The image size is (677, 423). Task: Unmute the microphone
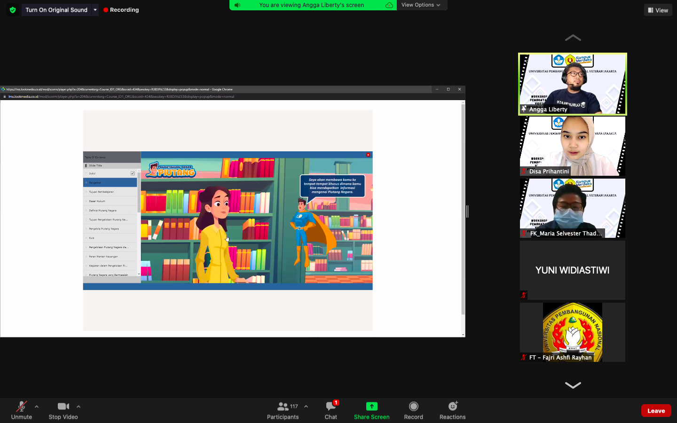pos(21,408)
